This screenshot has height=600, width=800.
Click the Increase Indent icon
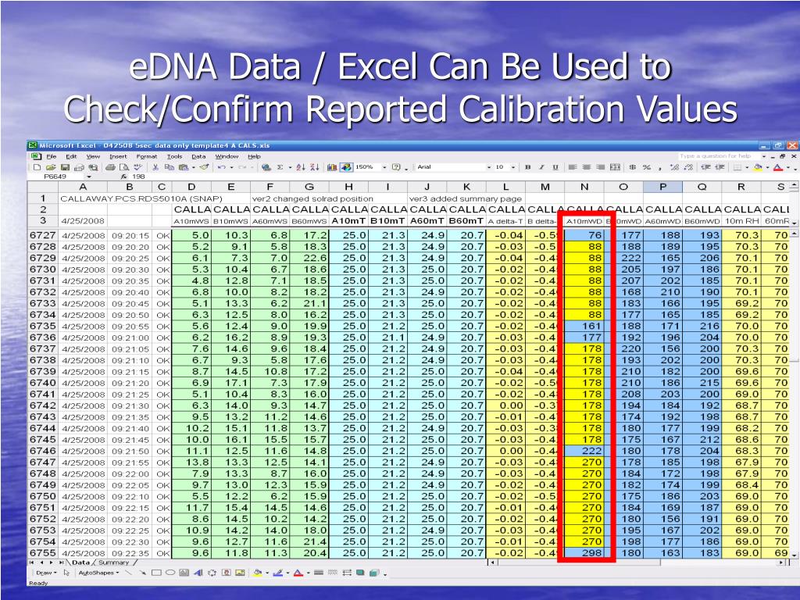720,167
